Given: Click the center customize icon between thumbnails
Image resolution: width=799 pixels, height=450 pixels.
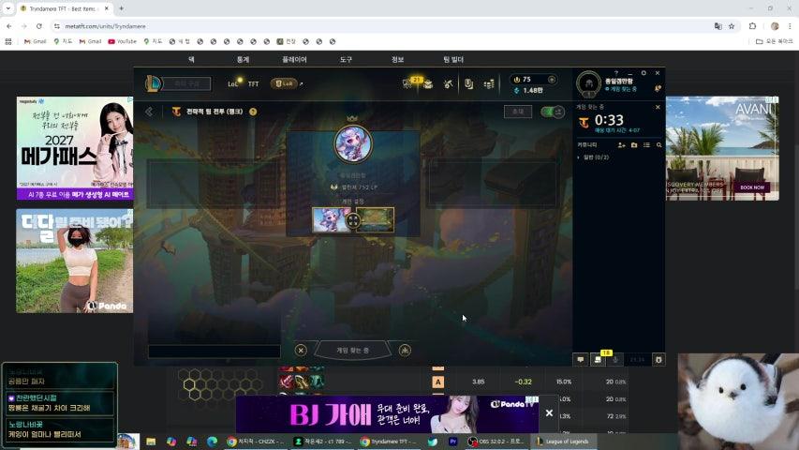Looking at the screenshot, I should pyautogui.click(x=352, y=220).
